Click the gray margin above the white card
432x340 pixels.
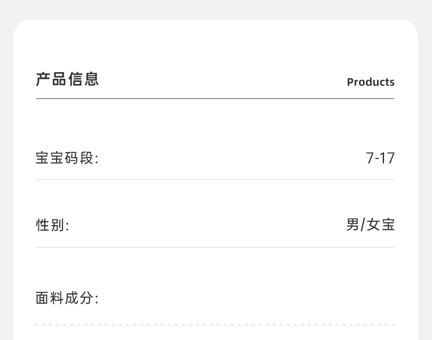[216, 10]
